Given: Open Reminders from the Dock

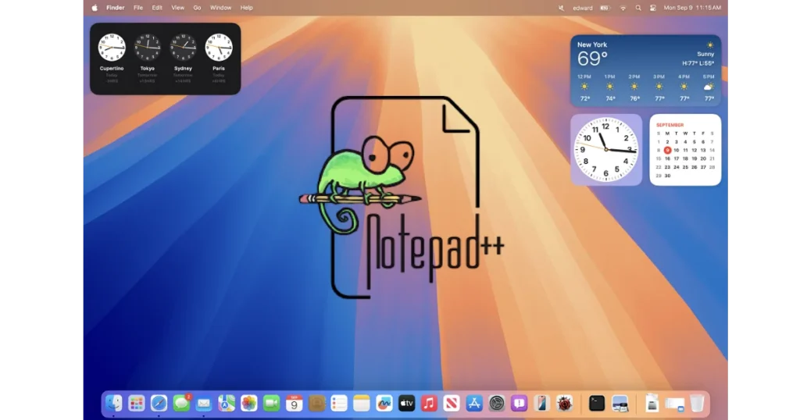Looking at the screenshot, I should coord(339,404).
